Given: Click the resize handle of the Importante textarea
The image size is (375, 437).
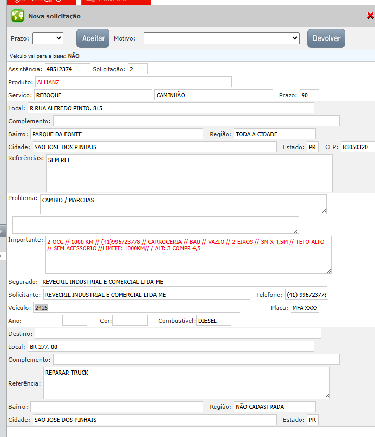Looking at the screenshot, I should pyautogui.click(x=328, y=270).
